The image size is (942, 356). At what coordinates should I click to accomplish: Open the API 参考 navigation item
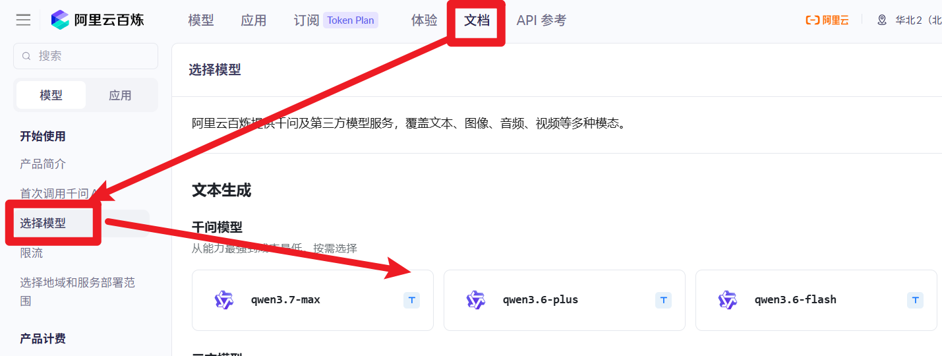coord(541,20)
